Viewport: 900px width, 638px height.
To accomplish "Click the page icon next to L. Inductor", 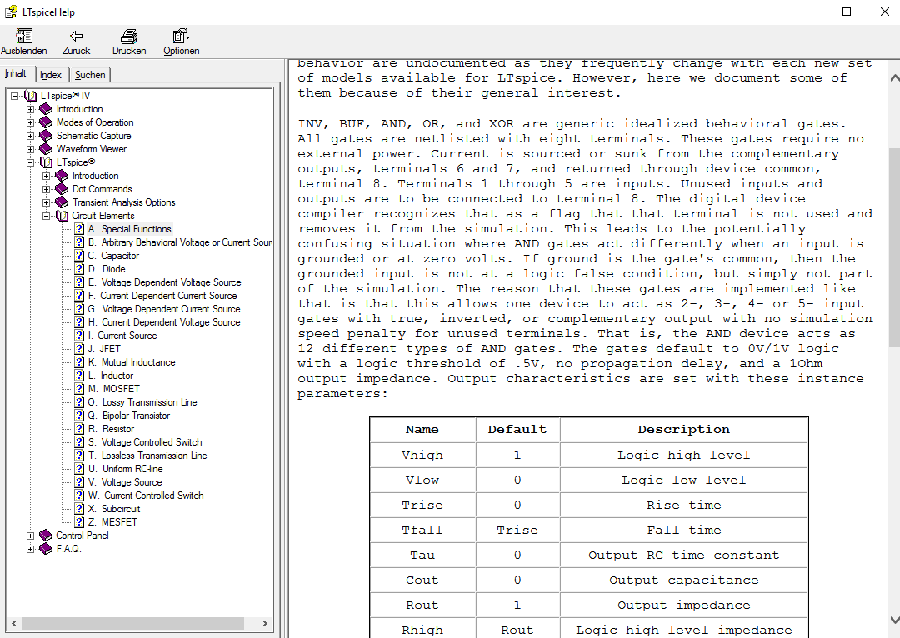I will 79,376.
